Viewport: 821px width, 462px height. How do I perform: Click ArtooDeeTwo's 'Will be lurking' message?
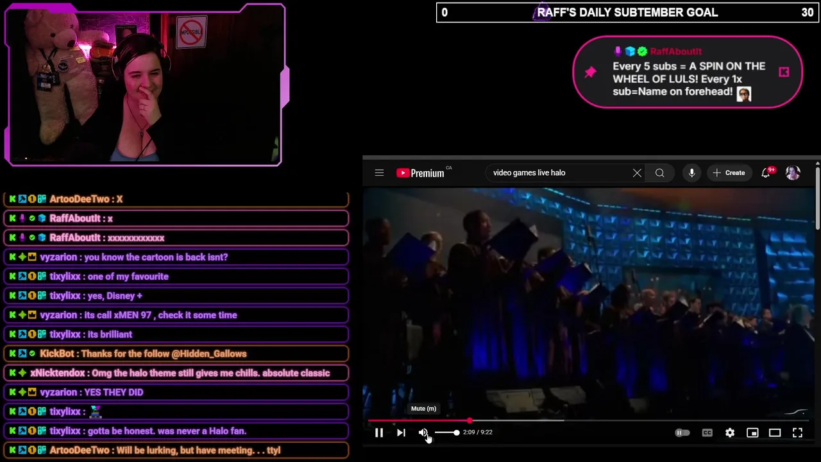tap(176, 450)
